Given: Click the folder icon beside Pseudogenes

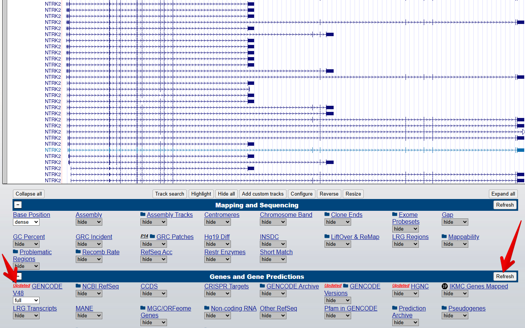Looking at the screenshot, I should coord(444,308).
